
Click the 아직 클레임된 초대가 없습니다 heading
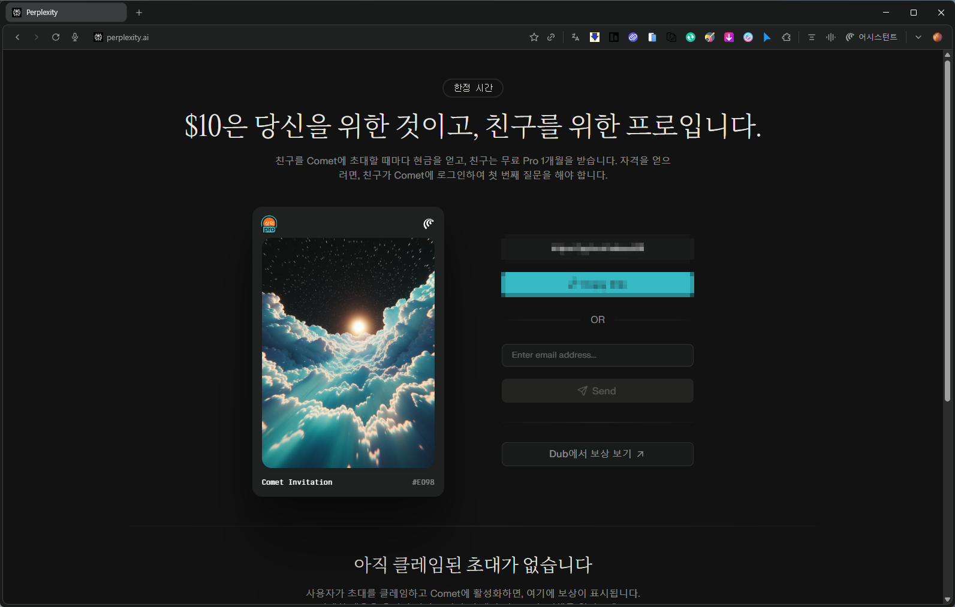coord(473,564)
